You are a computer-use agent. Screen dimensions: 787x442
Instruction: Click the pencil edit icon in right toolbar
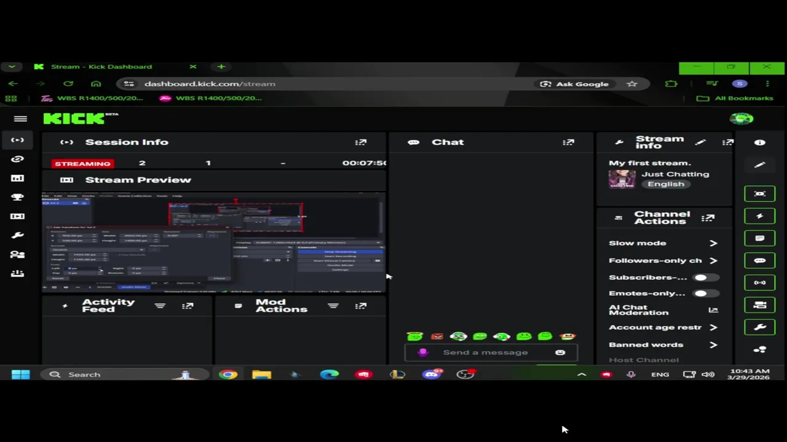[760, 165]
